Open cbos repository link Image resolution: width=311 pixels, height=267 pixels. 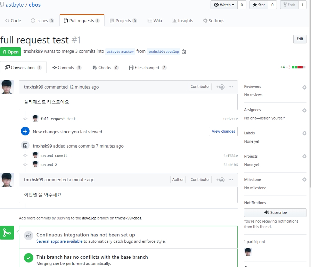(35, 5)
